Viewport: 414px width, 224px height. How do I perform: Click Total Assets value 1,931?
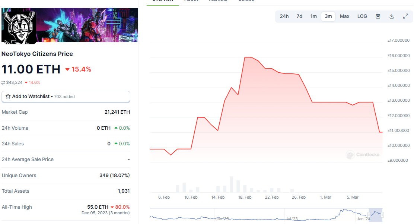click(124, 191)
